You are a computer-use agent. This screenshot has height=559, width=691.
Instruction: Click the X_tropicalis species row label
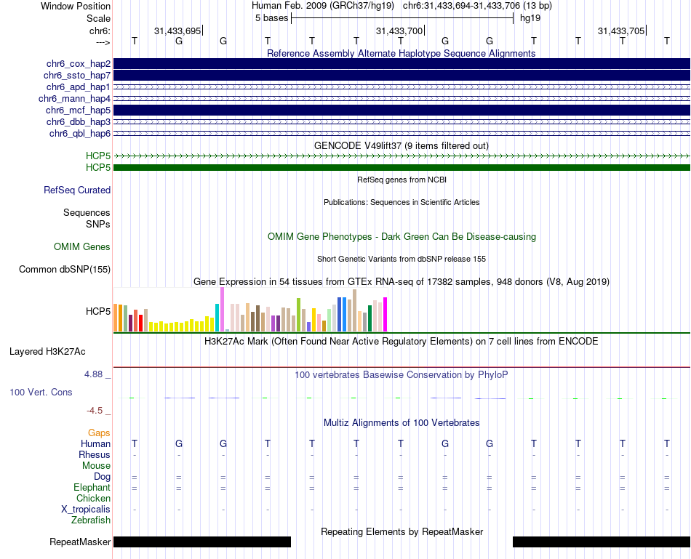86,510
